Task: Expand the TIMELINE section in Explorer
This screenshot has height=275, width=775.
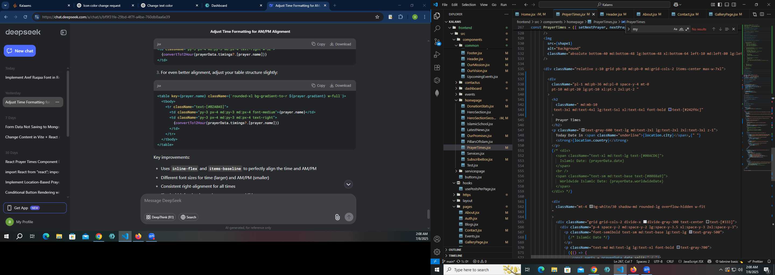Action: tap(478, 256)
